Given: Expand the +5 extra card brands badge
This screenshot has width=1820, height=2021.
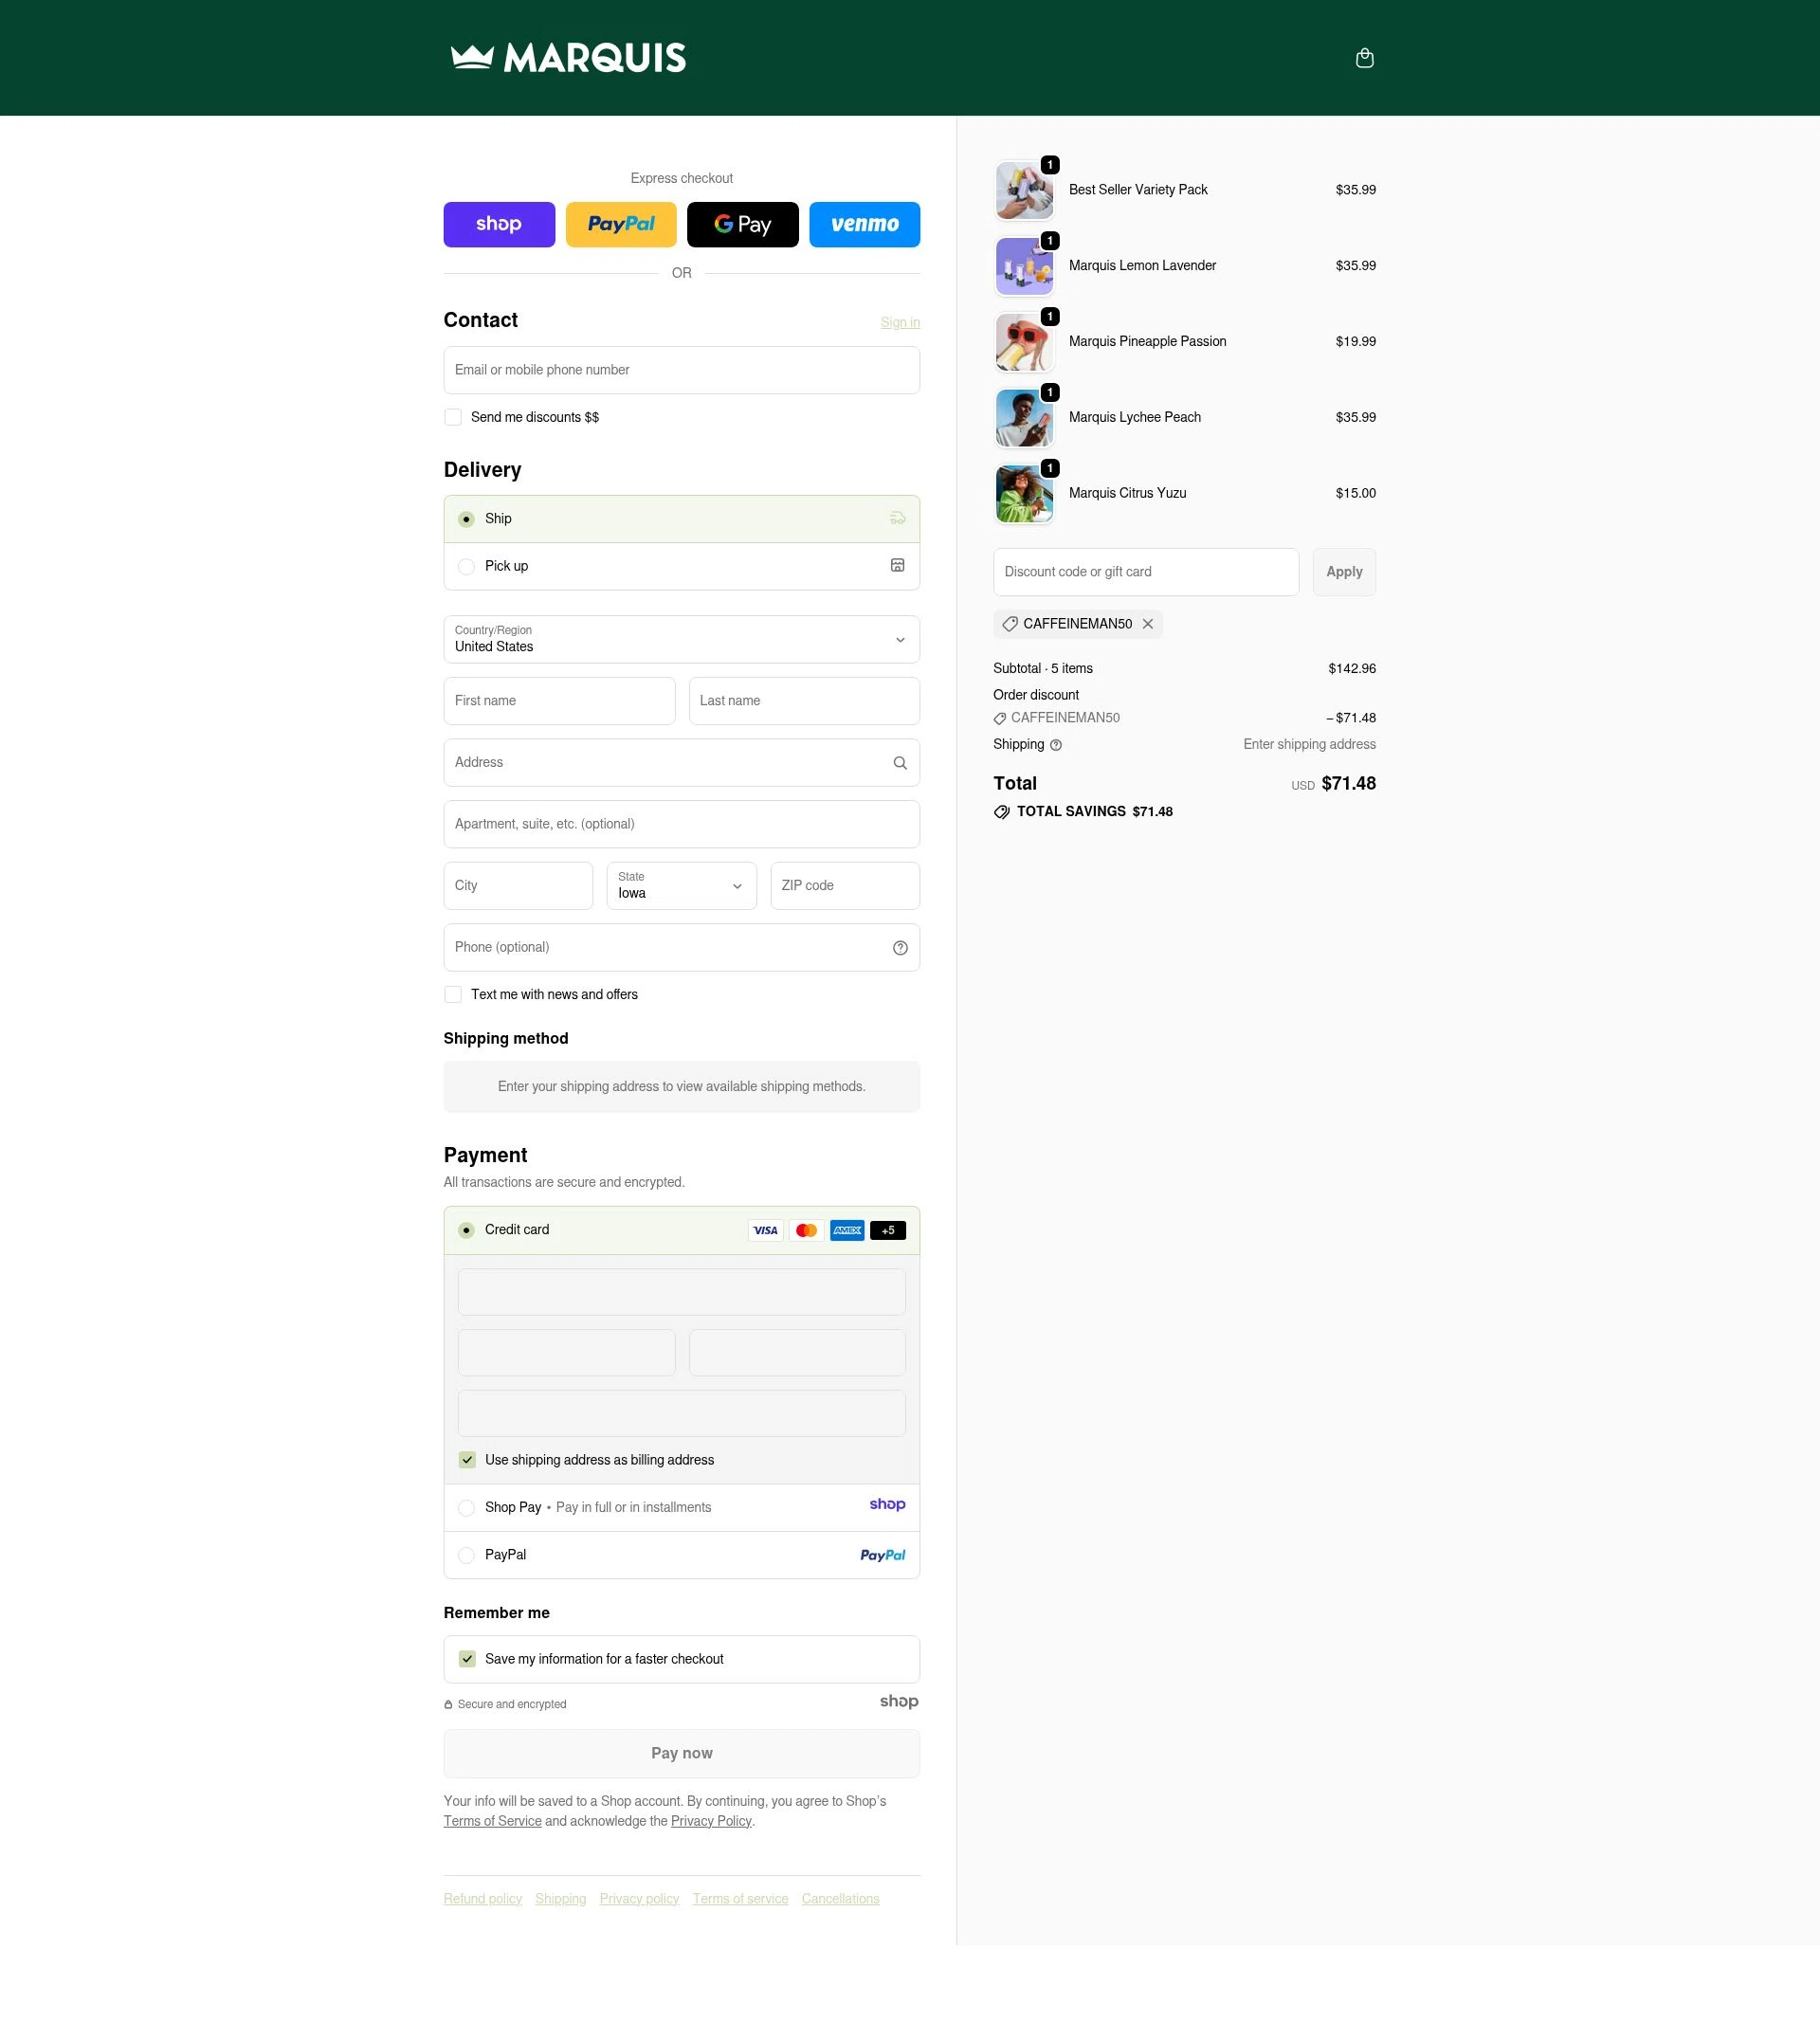Looking at the screenshot, I should [x=887, y=1230].
